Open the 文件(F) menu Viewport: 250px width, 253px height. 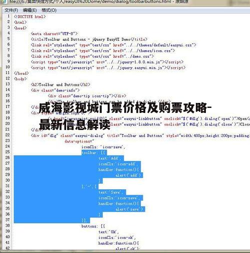(x=11, y=10)
